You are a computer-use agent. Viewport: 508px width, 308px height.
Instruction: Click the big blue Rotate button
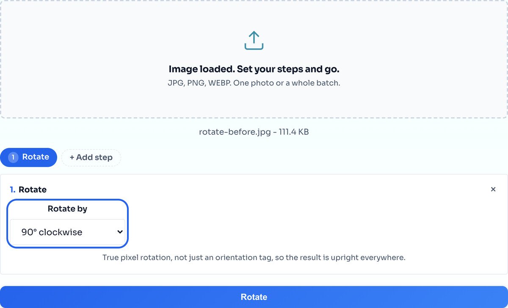tap(254, 297)
